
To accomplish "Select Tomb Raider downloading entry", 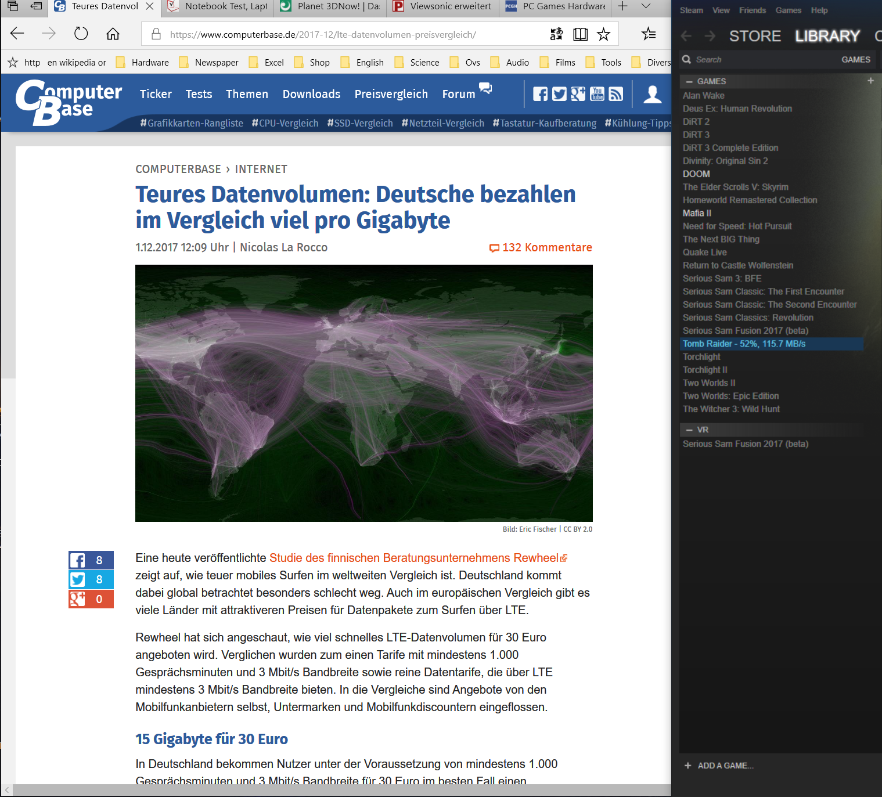I will [x=772, y=344].
